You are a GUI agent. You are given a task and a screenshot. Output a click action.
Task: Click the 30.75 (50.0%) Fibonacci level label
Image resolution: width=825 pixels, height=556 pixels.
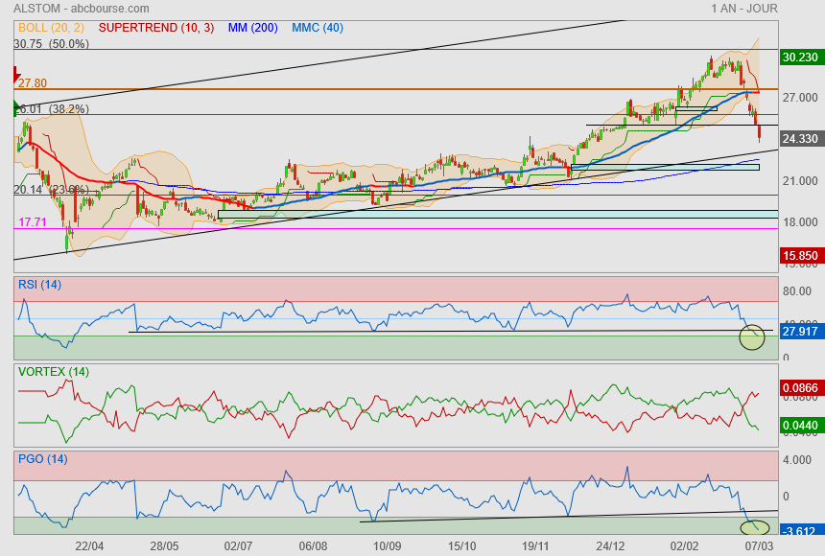pyautogui.click(x=52, y=44)
